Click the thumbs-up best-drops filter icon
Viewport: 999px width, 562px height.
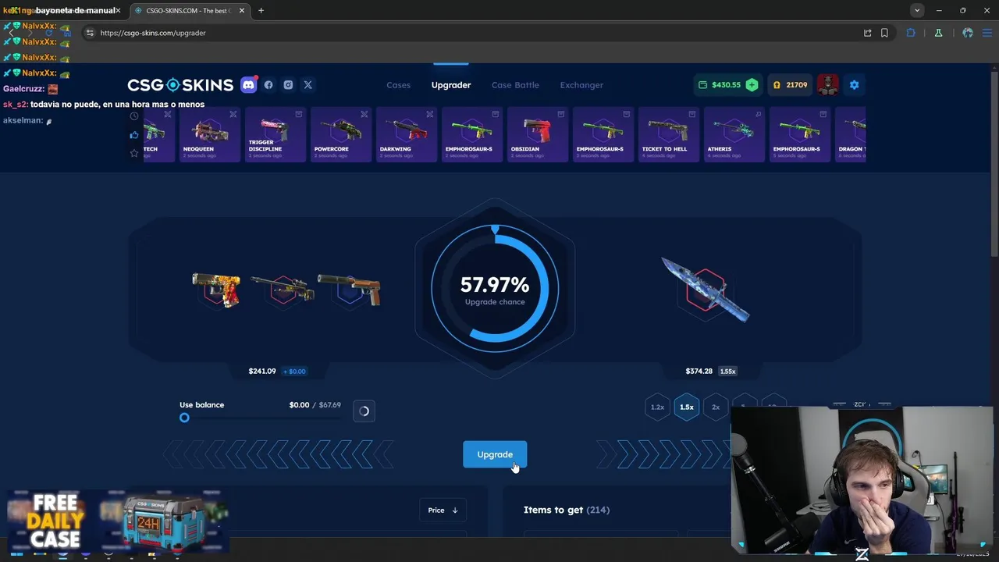(x=134, y=135)
